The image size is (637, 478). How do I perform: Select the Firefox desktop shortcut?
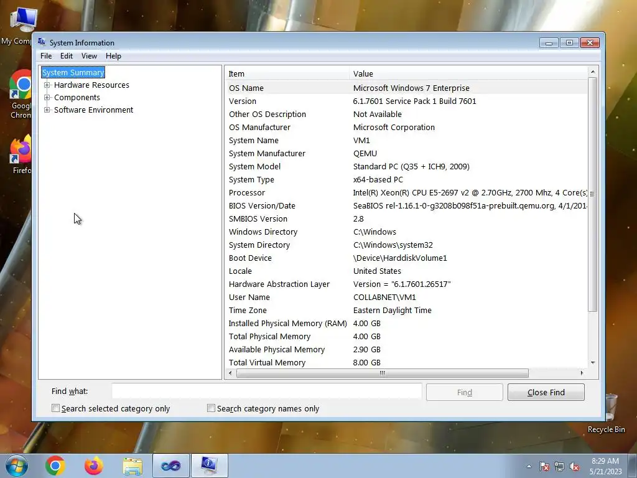coord(19,154)
